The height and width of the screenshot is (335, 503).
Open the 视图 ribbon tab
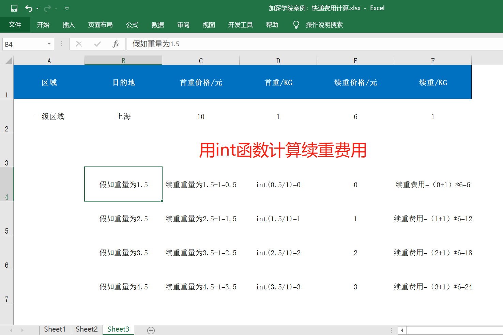click(209, 25)
